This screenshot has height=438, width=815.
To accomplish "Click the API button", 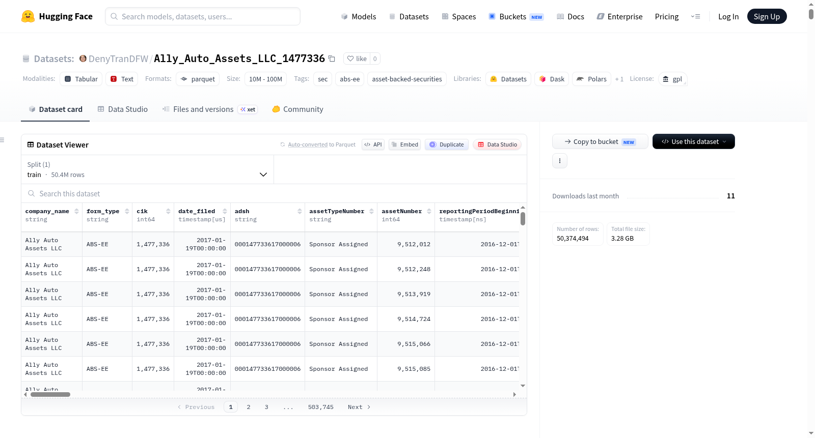I will [373, 144].
